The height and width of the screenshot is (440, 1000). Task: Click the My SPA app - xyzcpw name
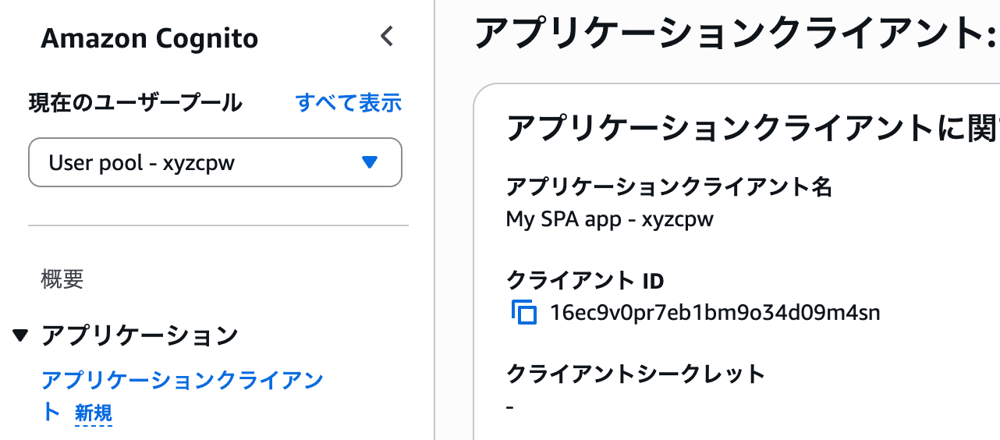click(x=610, y=220)
